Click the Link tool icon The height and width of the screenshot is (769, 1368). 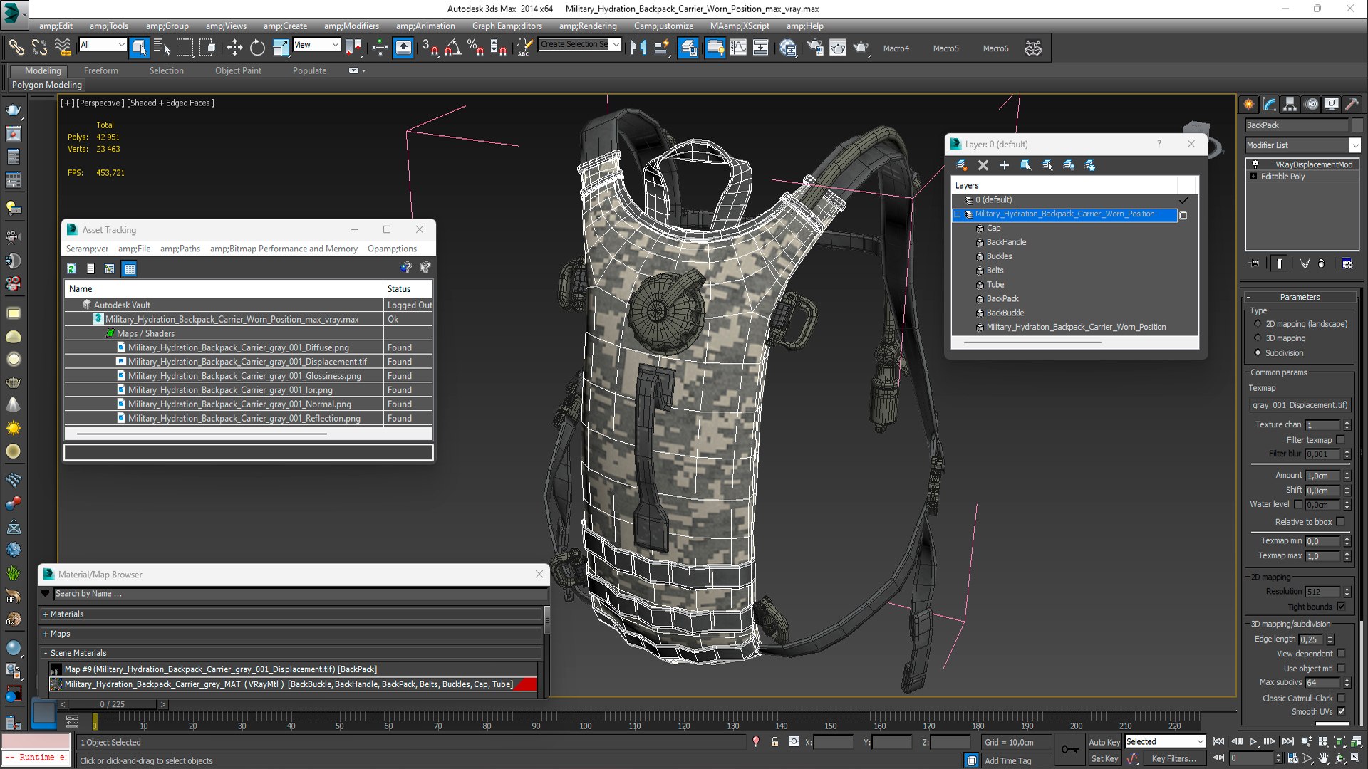(x=16, y=48)
